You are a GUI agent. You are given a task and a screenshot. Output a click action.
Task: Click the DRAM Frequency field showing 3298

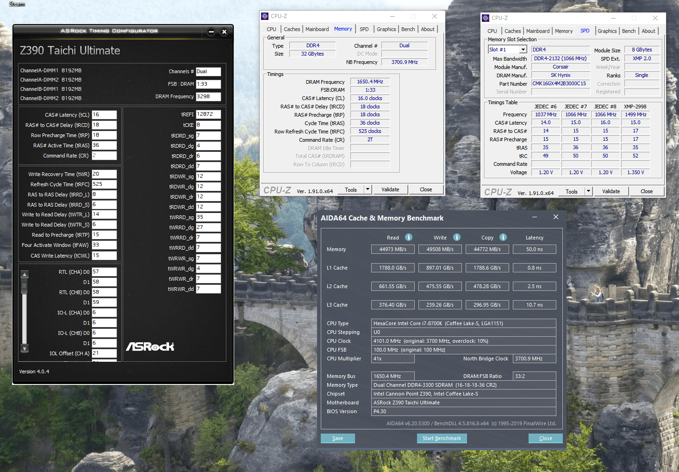[x=208, y=96]
